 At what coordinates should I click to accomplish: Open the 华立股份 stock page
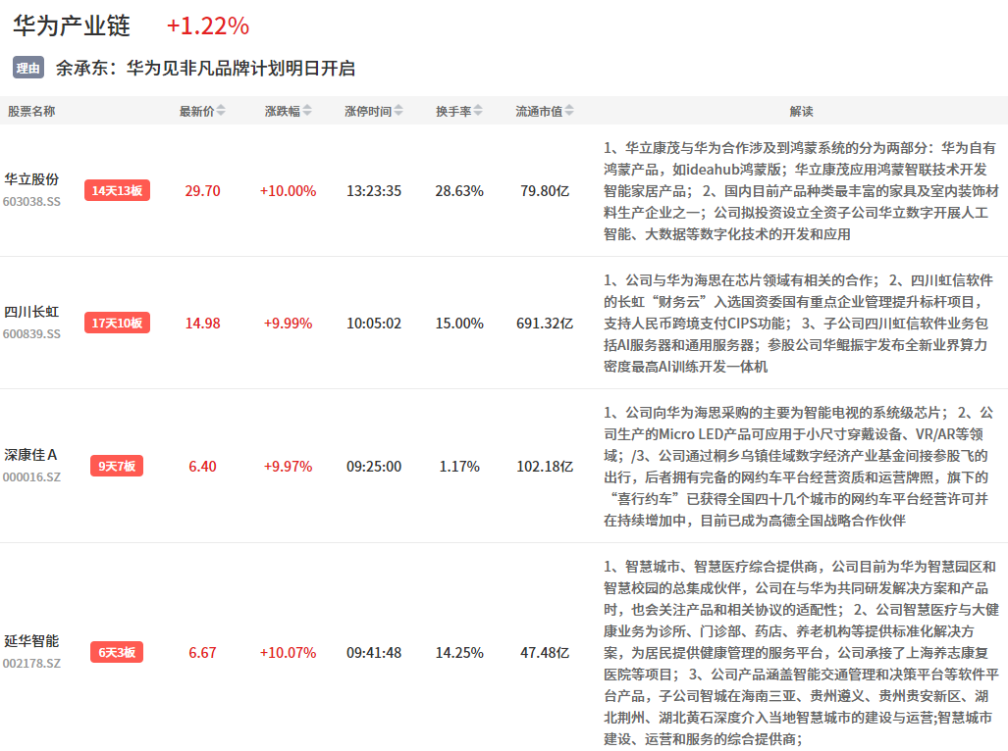tap(31, 179)
